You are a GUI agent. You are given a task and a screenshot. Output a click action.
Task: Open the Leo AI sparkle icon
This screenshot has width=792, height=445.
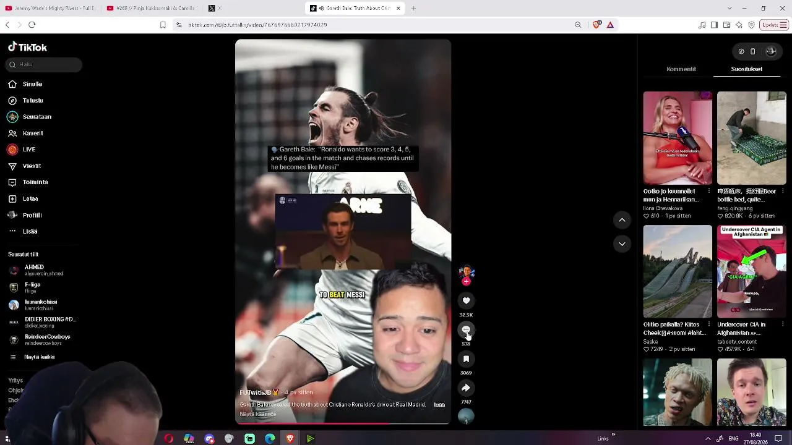tap(739, 25)
